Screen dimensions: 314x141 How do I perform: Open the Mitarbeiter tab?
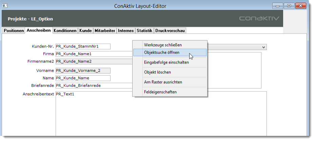(x=105, y=31)
